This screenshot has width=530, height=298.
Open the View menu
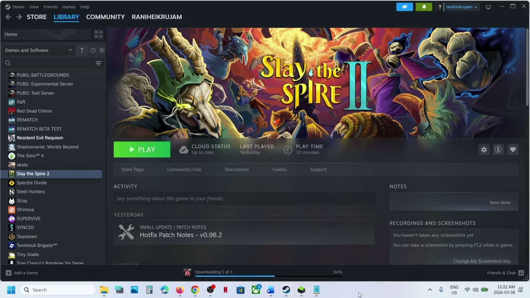[34, 7]
